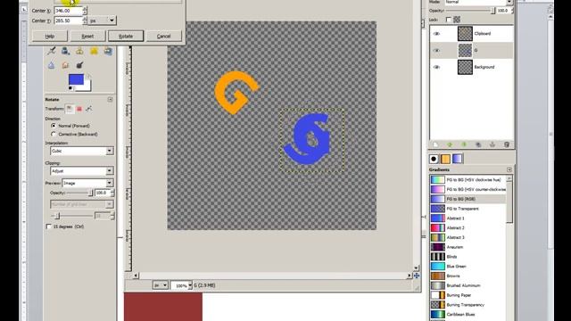Click the white background color swatch
The height and width of the screenshot is (321, 571).
point(87,86)
